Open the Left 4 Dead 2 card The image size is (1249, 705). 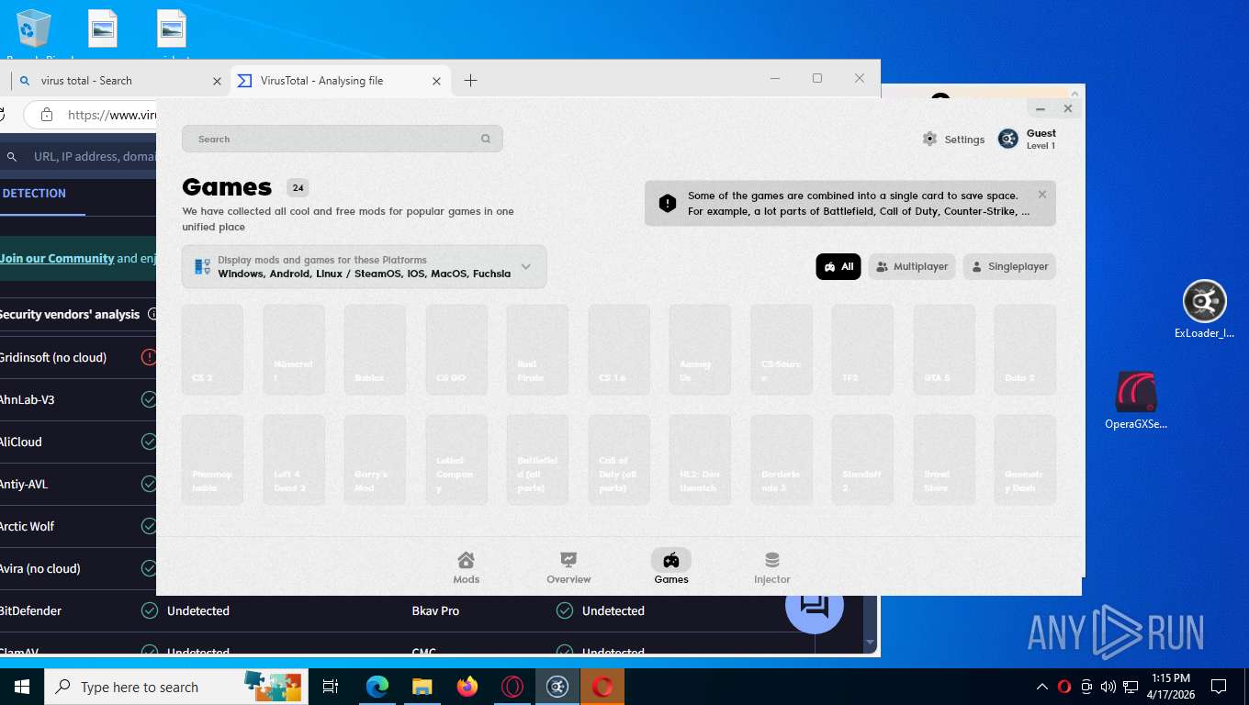(294, 460)
